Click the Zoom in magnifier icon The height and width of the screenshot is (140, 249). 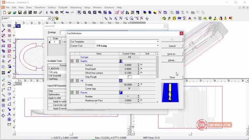click(84, 12)
